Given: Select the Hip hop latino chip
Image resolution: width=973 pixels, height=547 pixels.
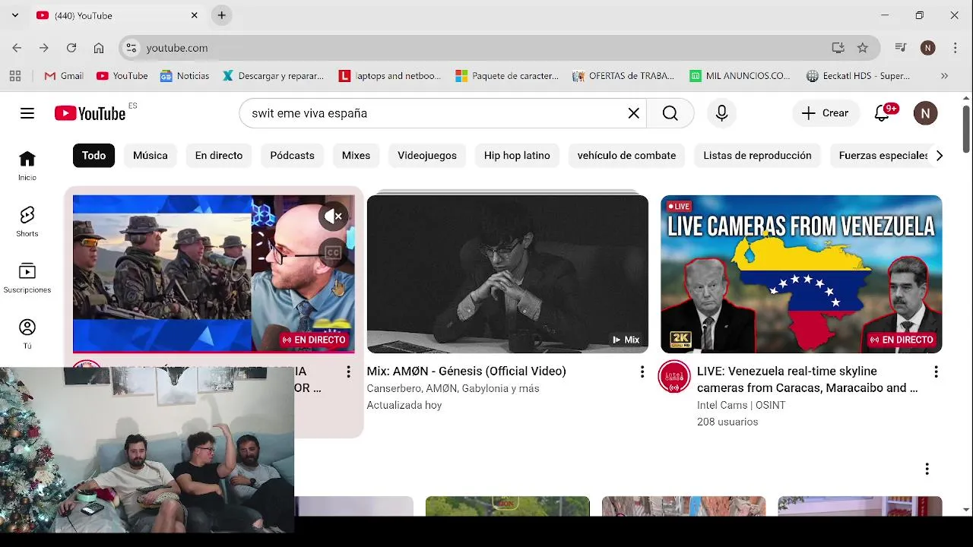Looking at the screenshot, I should point(517,156).
